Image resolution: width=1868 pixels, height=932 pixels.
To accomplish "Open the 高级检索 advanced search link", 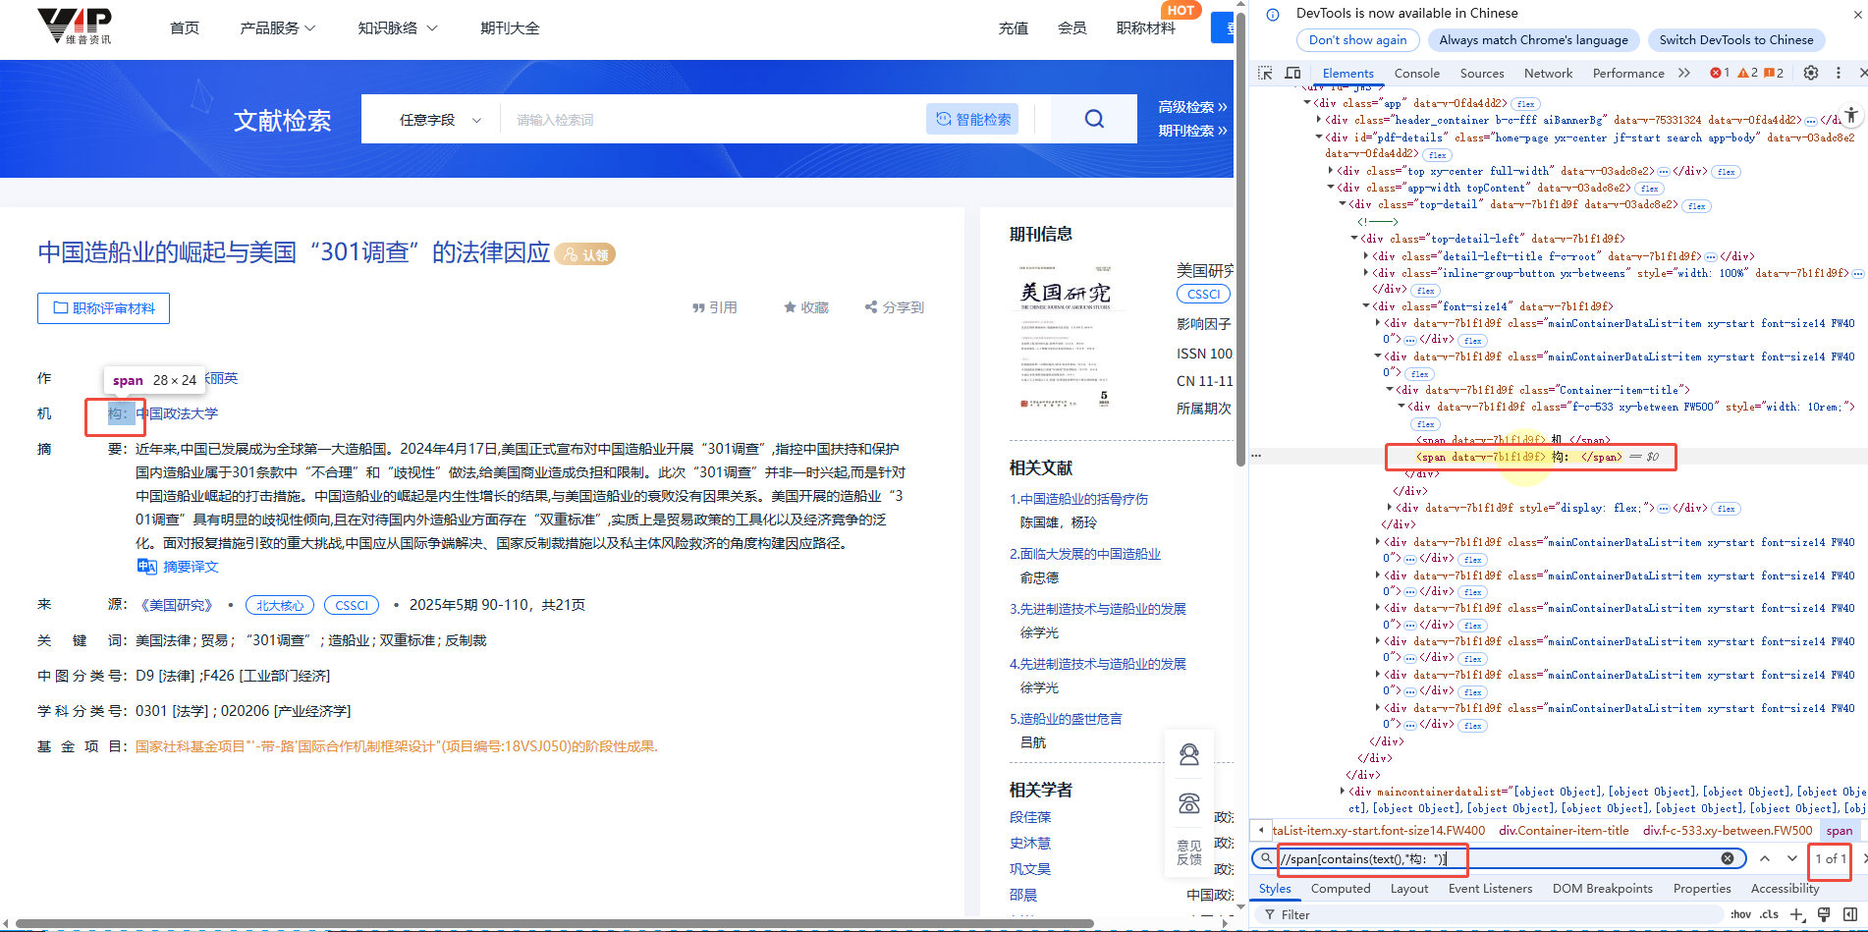I will click(1192, 107).
